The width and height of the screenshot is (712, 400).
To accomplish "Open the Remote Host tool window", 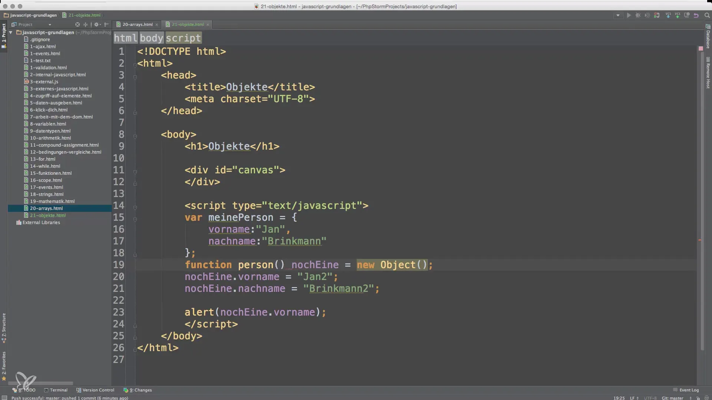I will [708, 73].
